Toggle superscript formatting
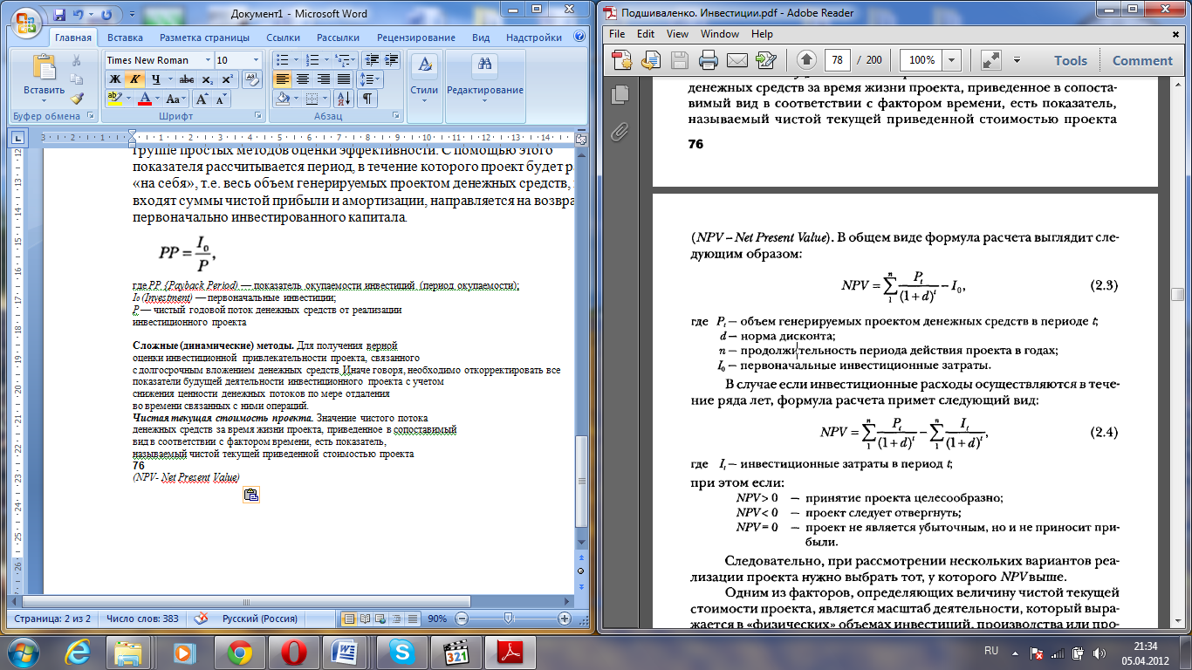 [x=227, y=79]
